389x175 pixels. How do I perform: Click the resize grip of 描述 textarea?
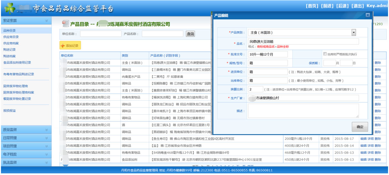click(x=357, y=116)
